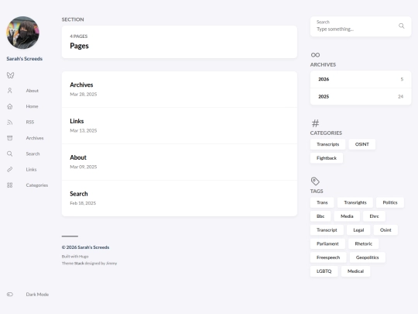This screenshot has width=418, height=314.
Task: Click the Jimmy designer link in footer
Action: pyautogui.click(x=111, y=264)
